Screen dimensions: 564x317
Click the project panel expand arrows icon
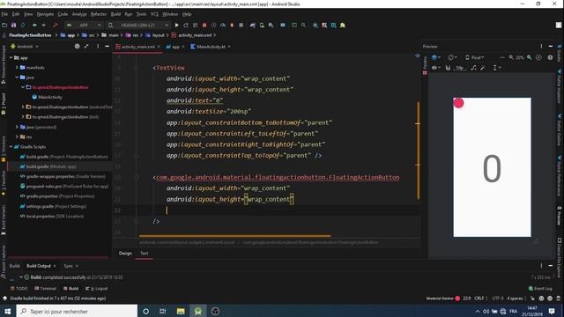pyautogui.click(x=86, y=47)
